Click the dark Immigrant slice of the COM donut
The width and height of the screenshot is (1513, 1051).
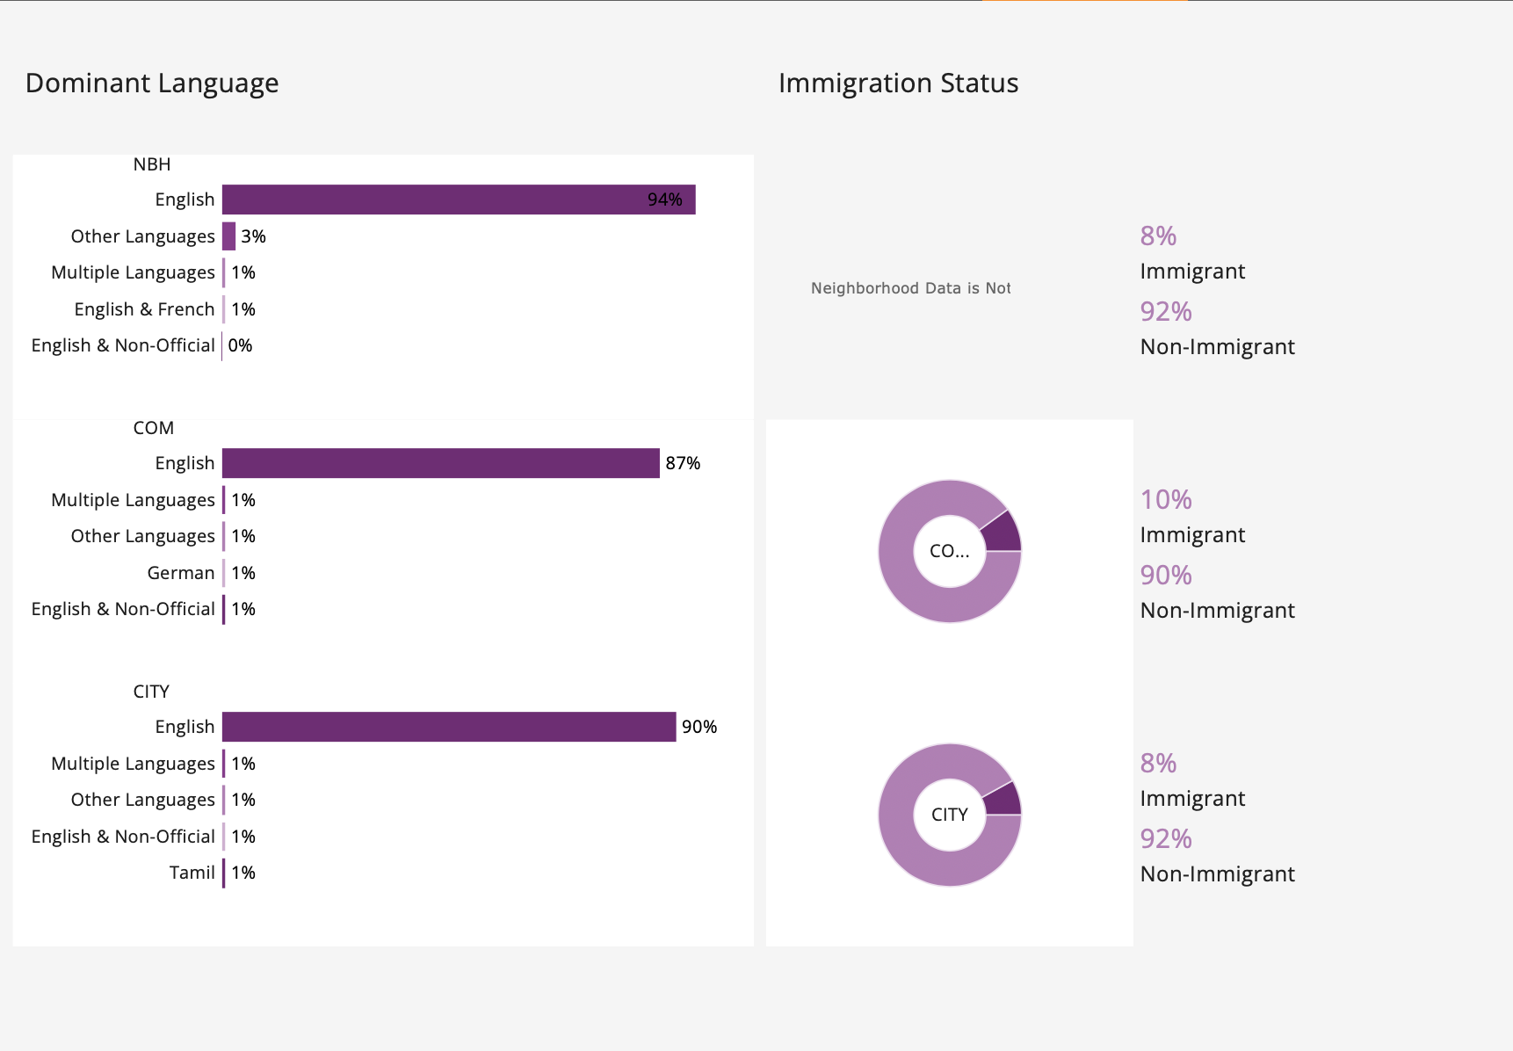click(x=1003, y=533)
